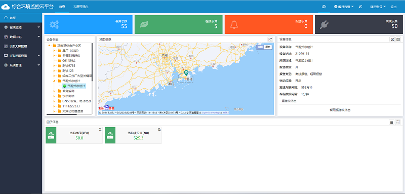405x194 pixels.
Task: Click the map panel fullscreen icon
Action: (x=270, y=40)
